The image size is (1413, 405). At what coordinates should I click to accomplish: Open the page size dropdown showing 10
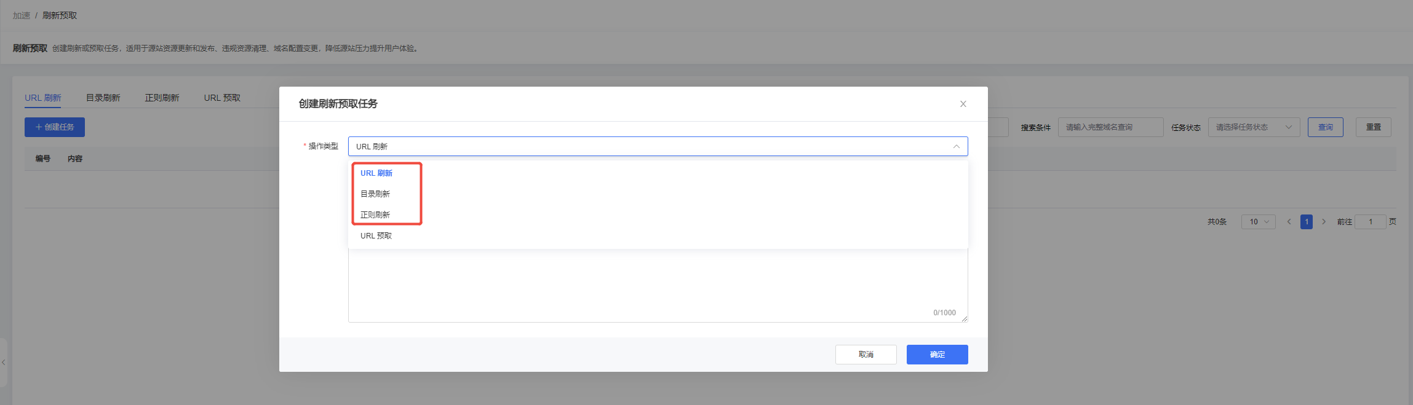tap(1258, 222)
